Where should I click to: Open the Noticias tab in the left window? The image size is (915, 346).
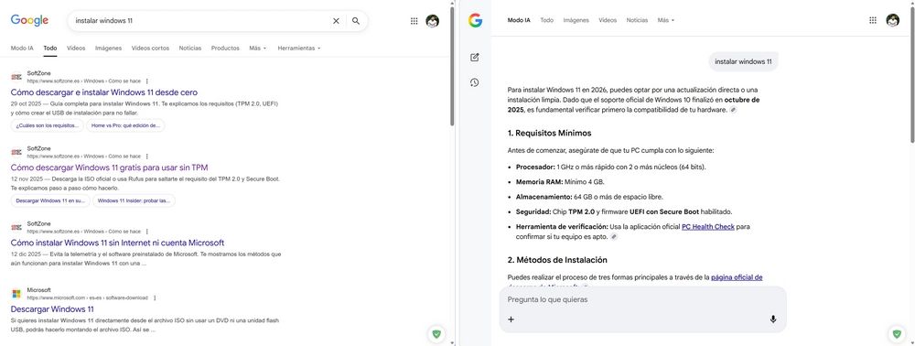(x=190, y=49)
